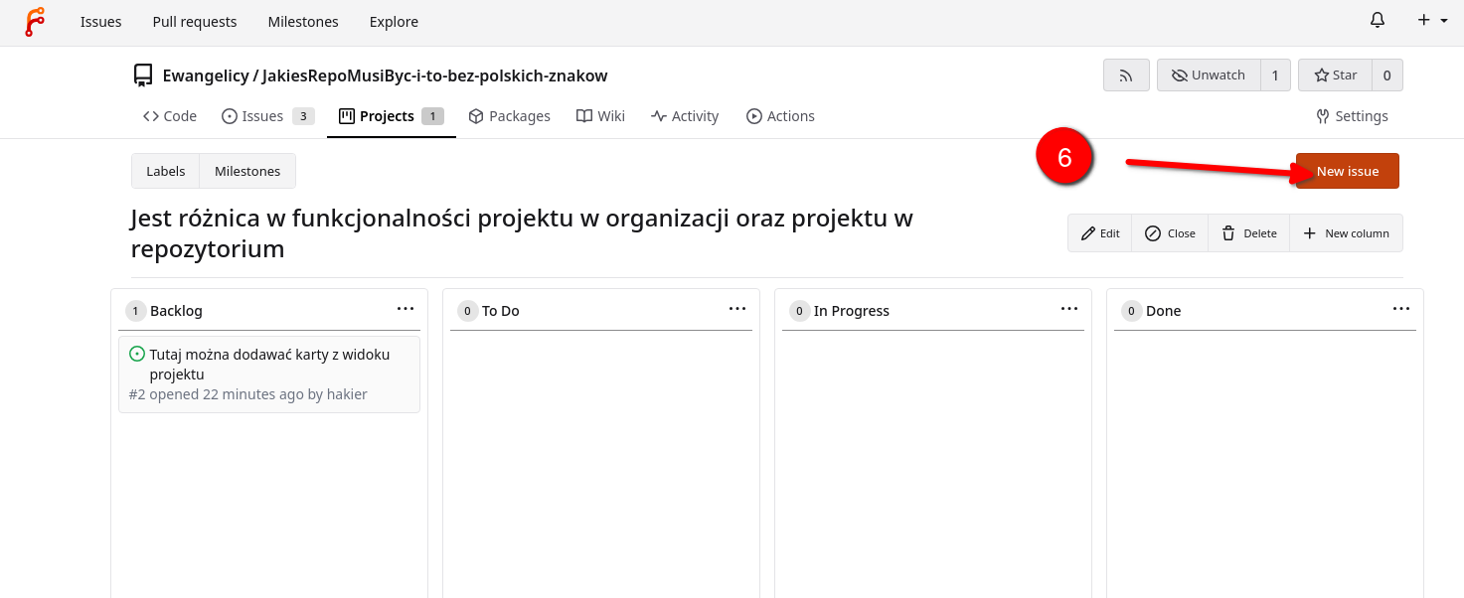Open the Ewangelicy organization link
1464x598 pixels.
pos(206,75)
